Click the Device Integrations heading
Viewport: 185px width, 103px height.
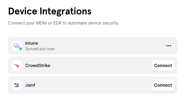50,11
